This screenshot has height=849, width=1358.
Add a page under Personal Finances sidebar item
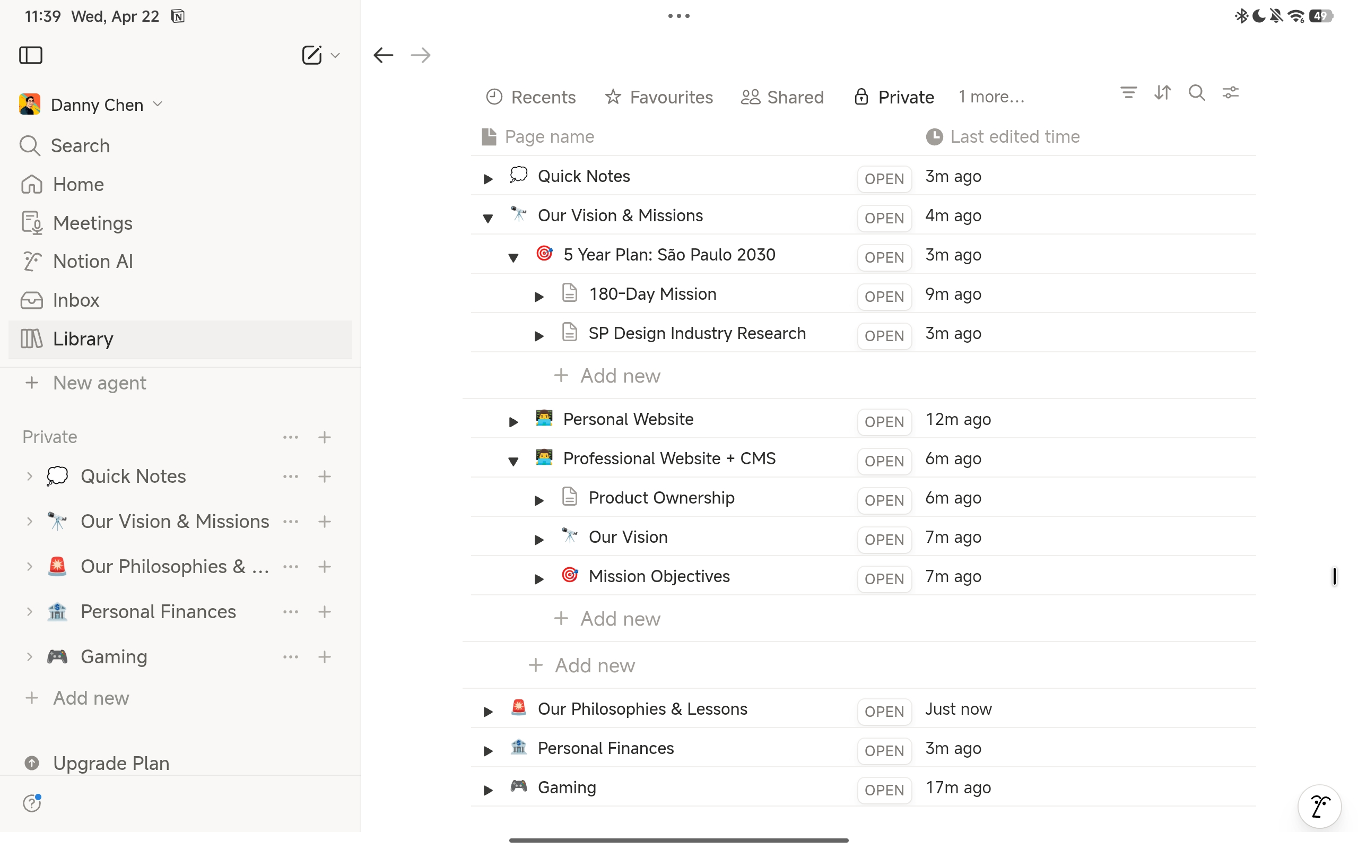click(324, 611)
